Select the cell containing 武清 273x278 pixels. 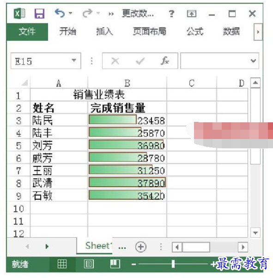point(59,183)
